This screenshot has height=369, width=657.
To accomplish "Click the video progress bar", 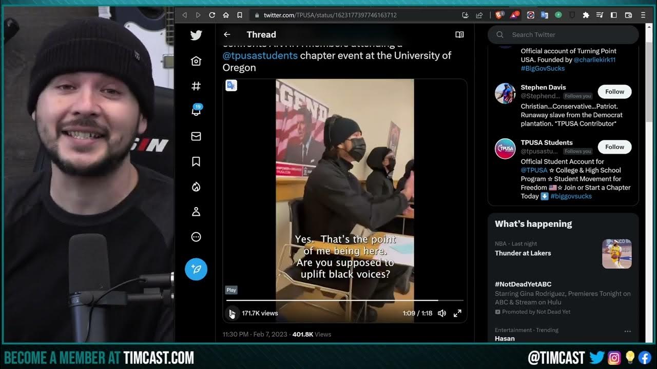I will point(345,300).
